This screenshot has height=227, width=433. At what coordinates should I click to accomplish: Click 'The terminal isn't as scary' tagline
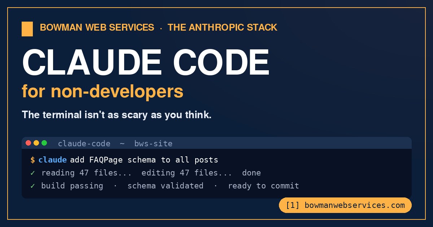pos(117,115)
